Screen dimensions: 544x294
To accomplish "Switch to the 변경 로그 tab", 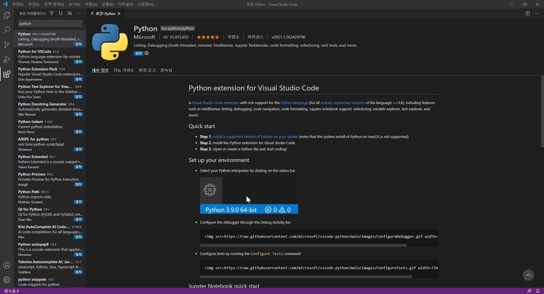I will (x=147, y=70).
